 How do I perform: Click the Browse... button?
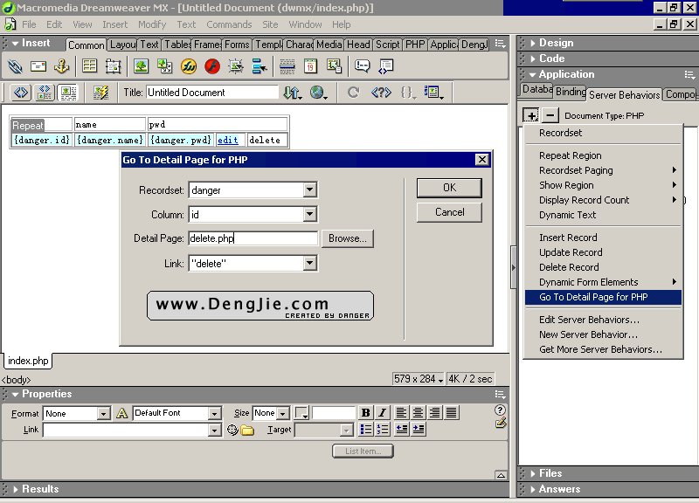pos(348,238)
